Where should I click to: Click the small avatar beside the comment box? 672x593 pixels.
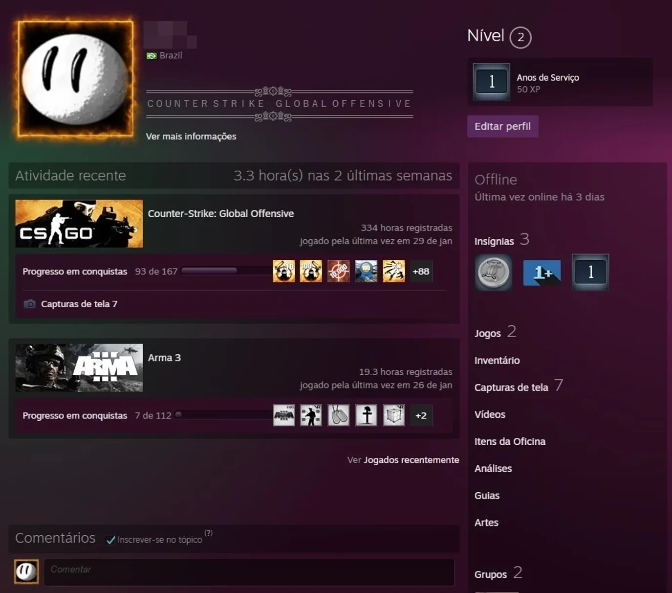pyautogui.click(x=26, y=571)
